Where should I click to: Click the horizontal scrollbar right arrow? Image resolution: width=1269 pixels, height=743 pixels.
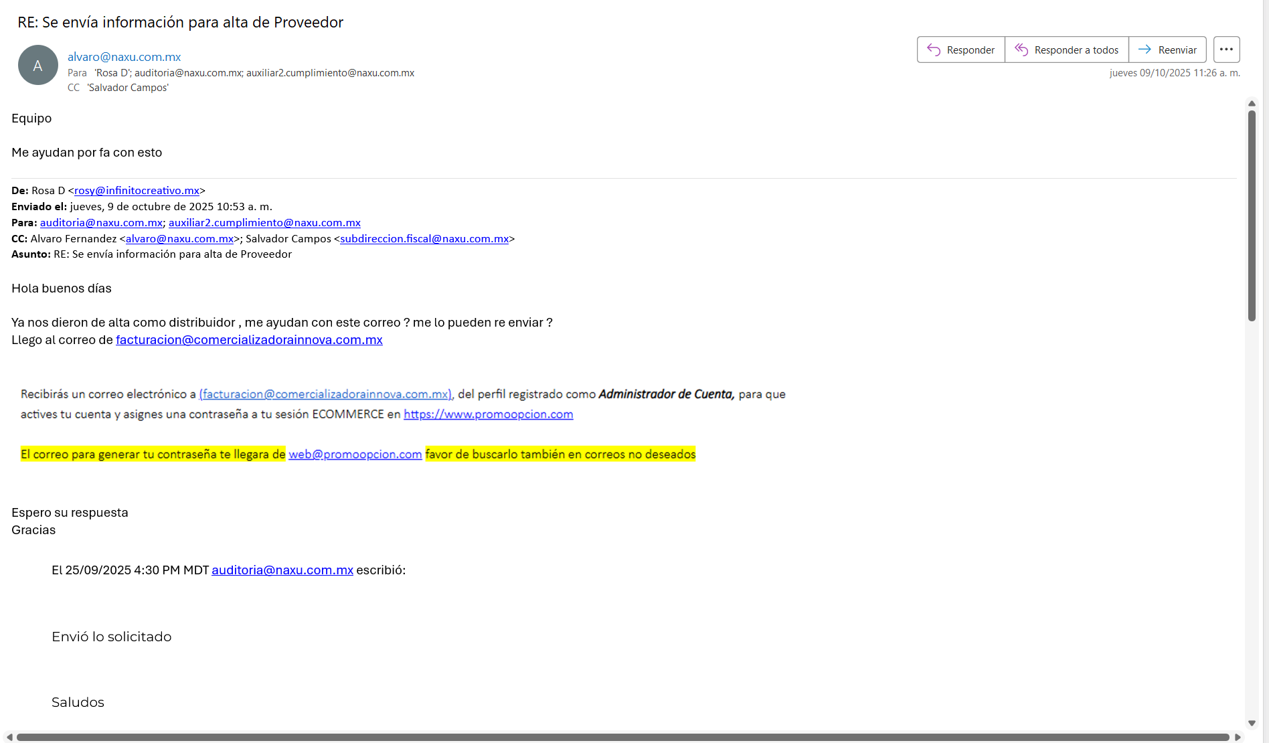pyautogui.click(x=1238, y=737)
